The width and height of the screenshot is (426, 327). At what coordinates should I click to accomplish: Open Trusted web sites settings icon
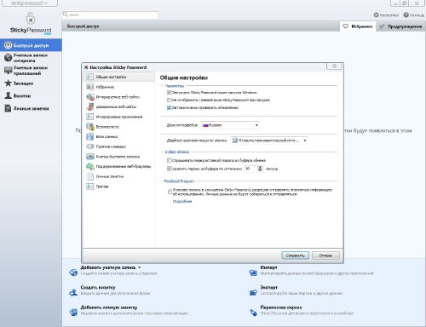[90, 106]
